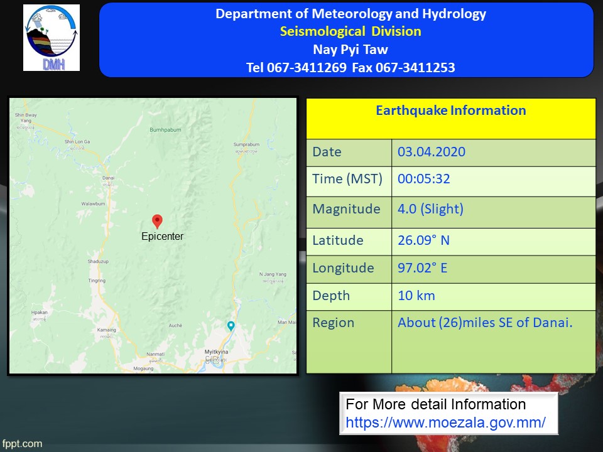Click 'Nanmati' label on the map
Screen dimensions: 603x452
(x=155, y=354)
